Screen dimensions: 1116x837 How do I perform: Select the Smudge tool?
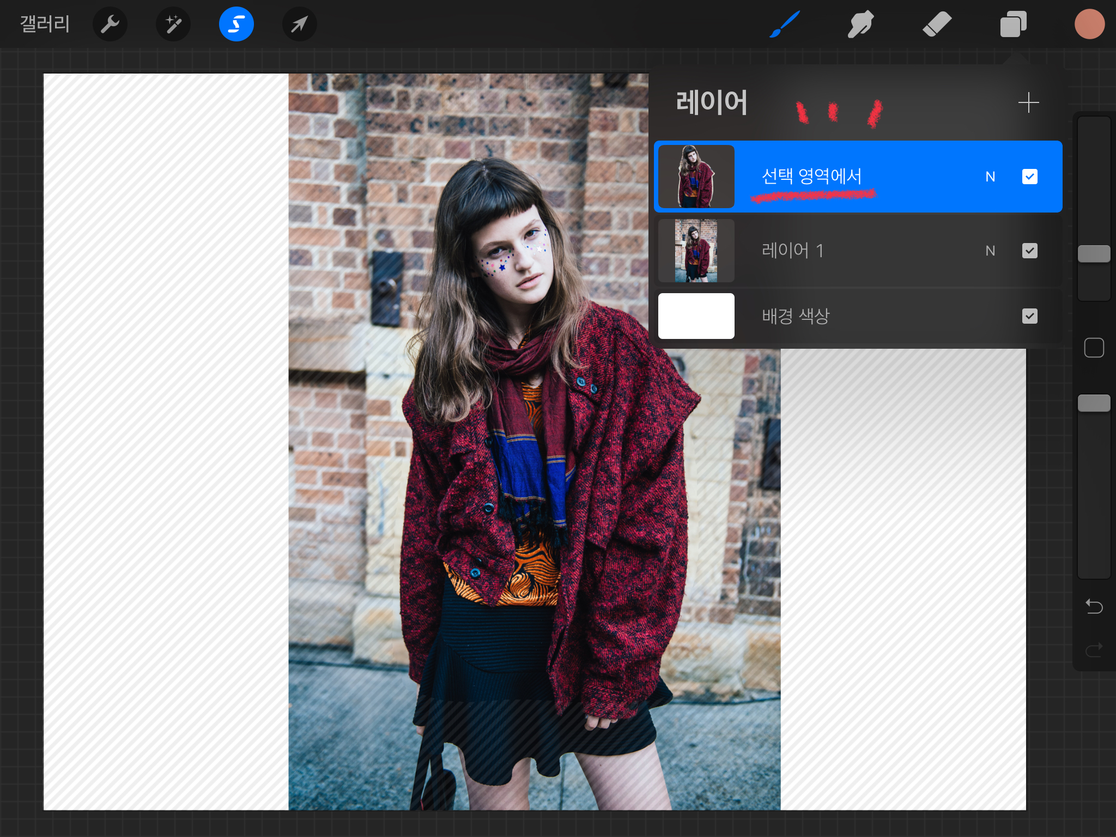point(860,25)
